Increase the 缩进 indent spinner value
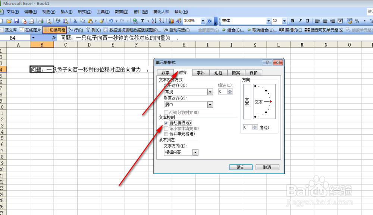The width and height of the screenshot is (373, 215). coord(230,90)
